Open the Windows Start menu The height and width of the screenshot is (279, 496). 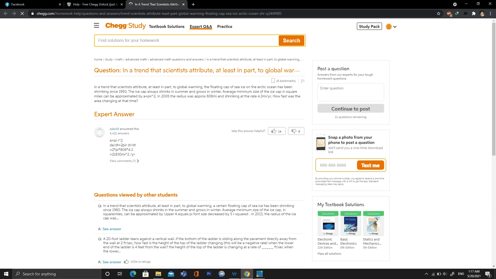tap(6, 274)
